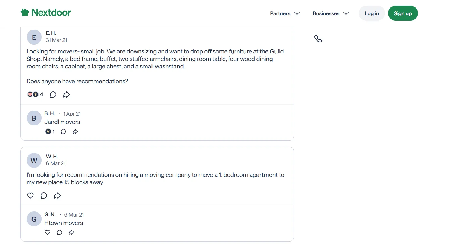This screenshot has width=449, height=247.
Task: Toggle reaction on B. H.'s comment
Action: (48, 132)
